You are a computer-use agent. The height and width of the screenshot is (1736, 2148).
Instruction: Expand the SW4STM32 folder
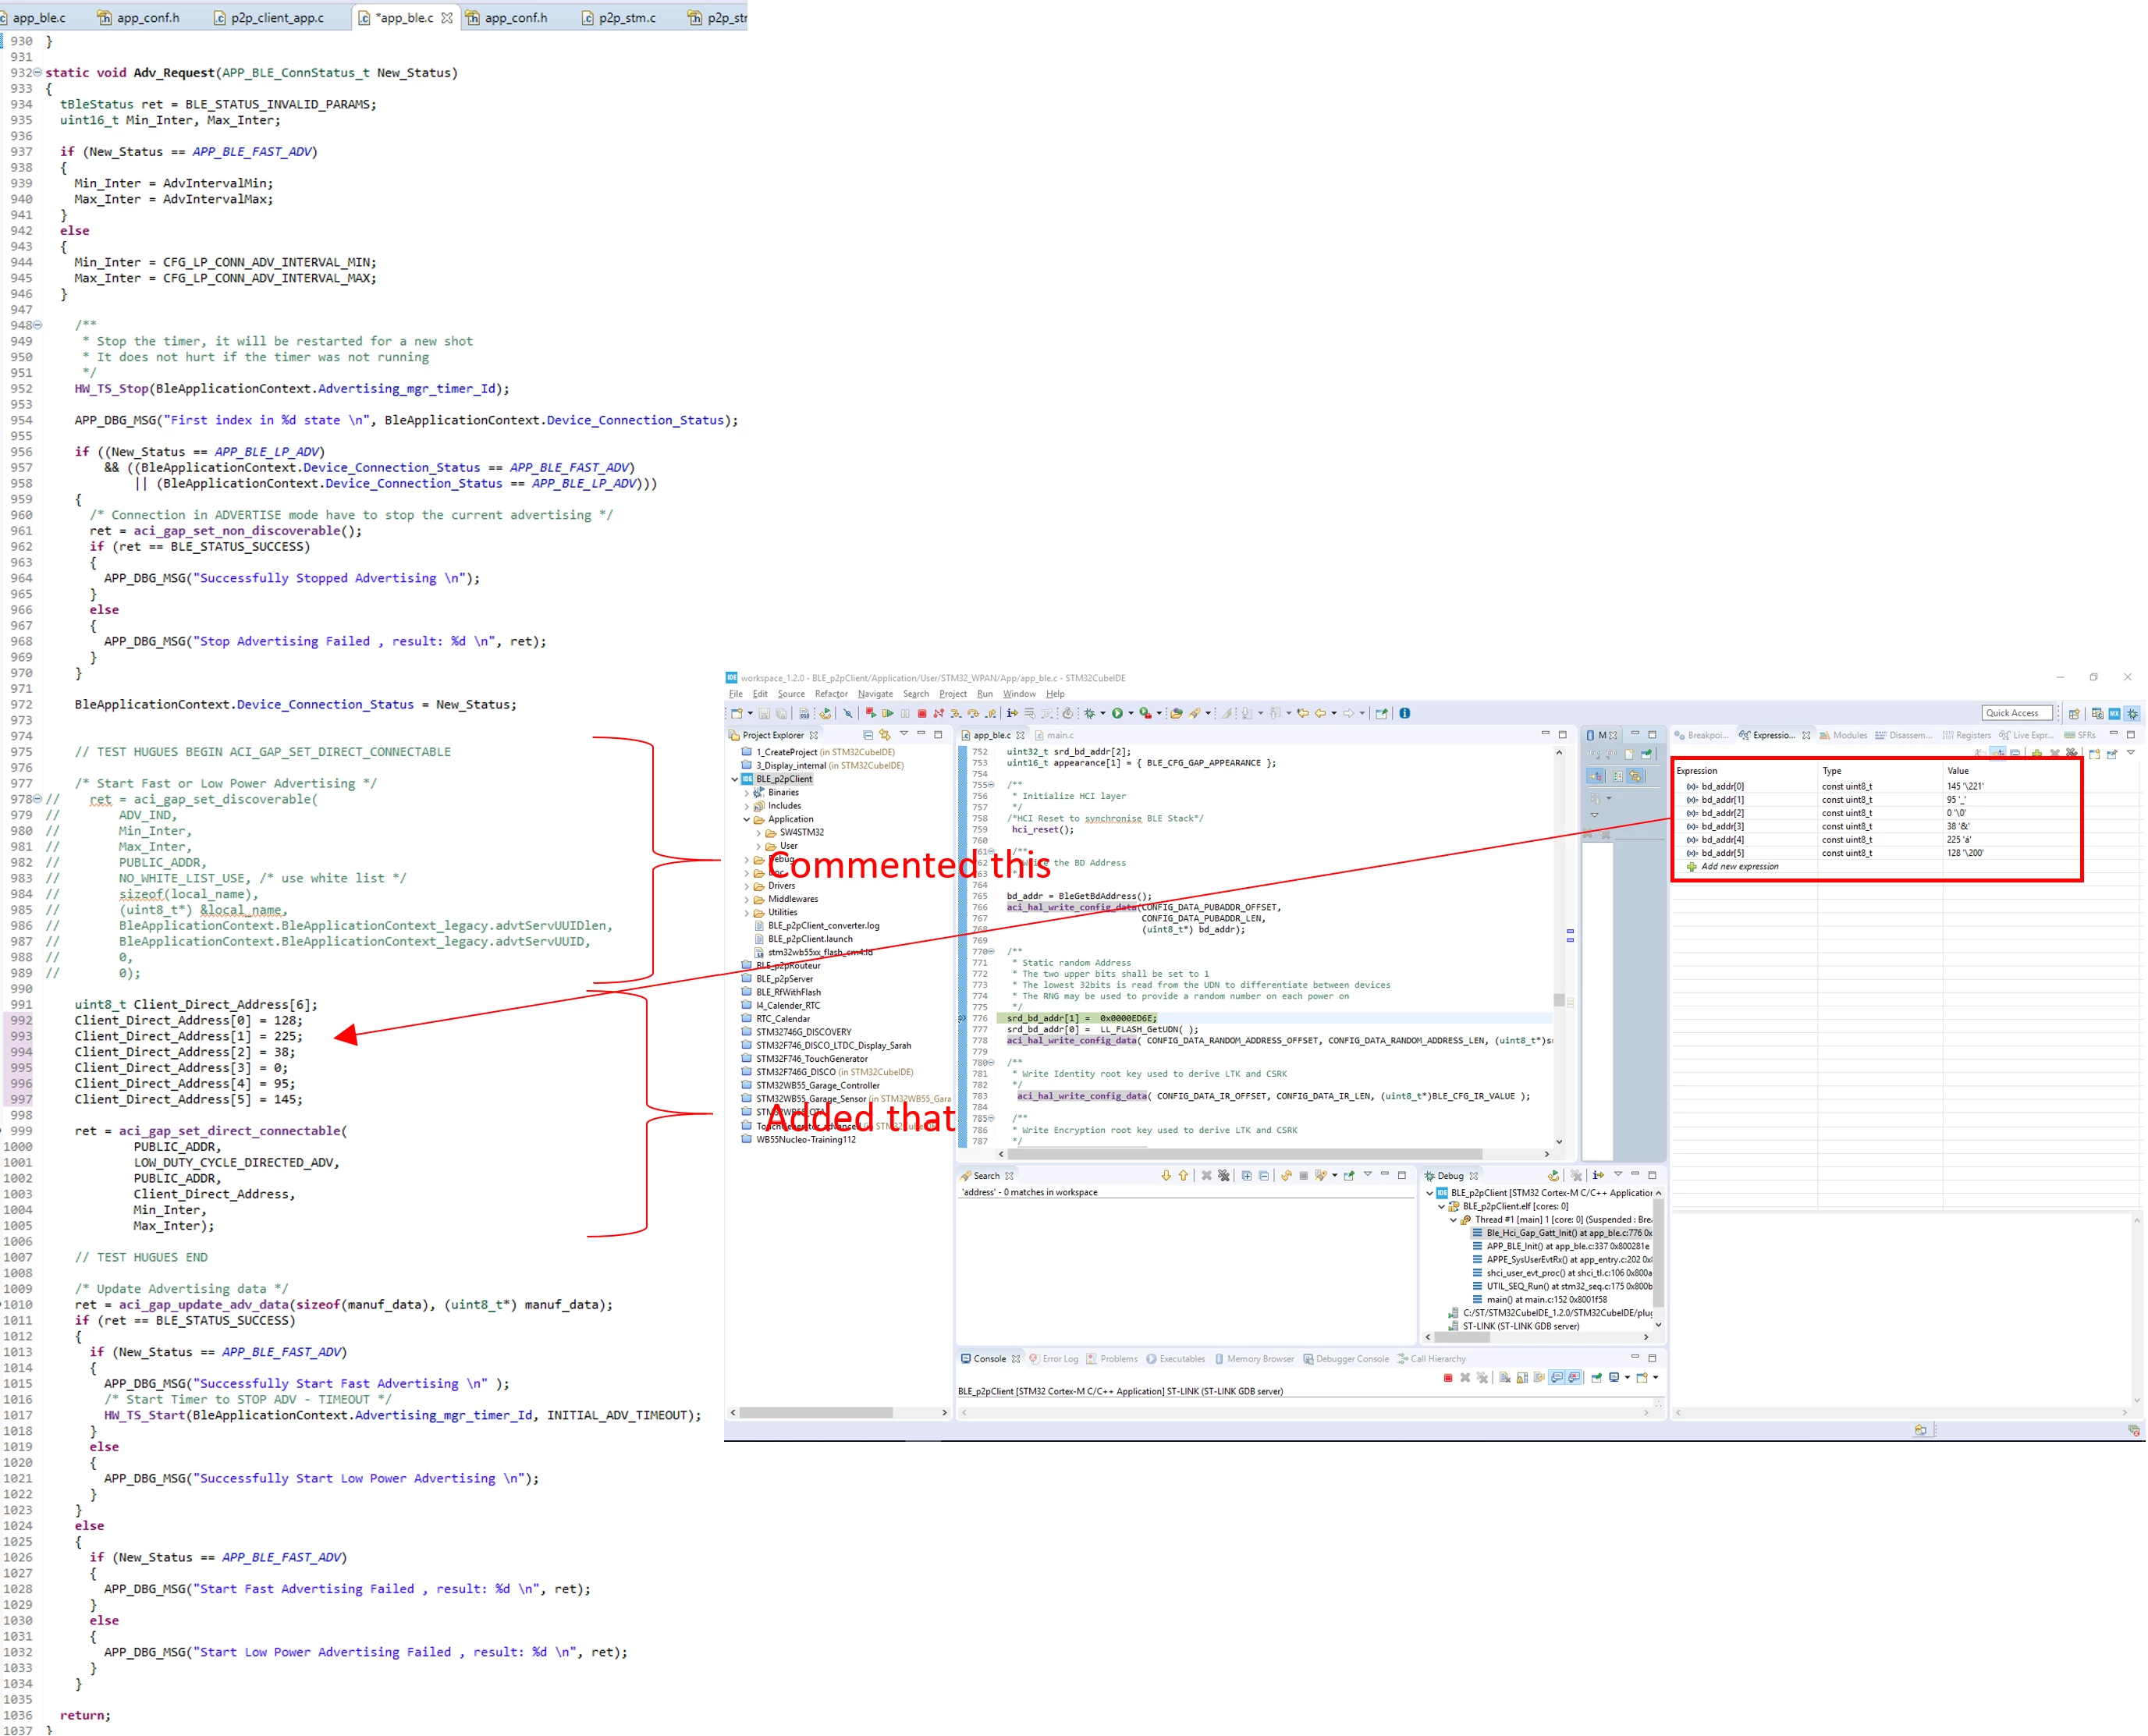click(759, 833)
